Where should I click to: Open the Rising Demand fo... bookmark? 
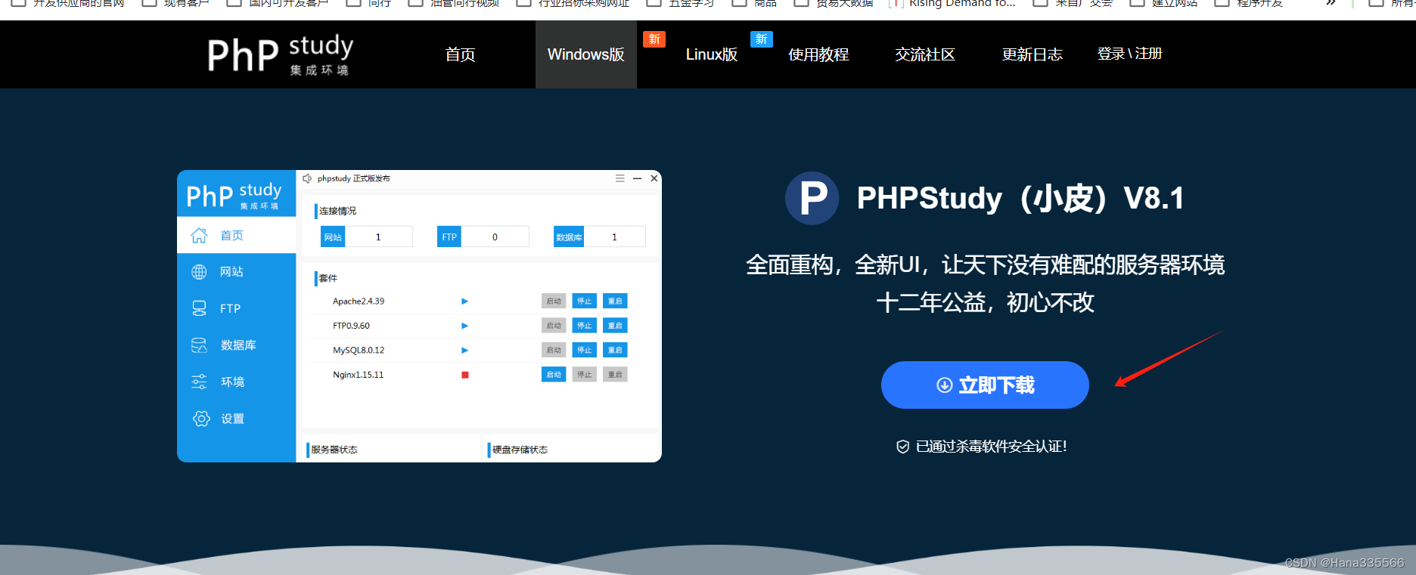click(x=953, y=3)
